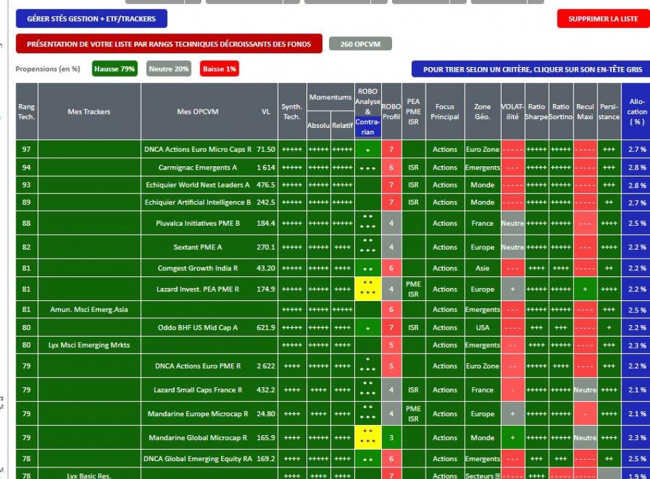Click green ROBO profil 3 cell of Mandarine Global Microcap
Viewport: 650px width, 479px height.
[x=391, y=437]
